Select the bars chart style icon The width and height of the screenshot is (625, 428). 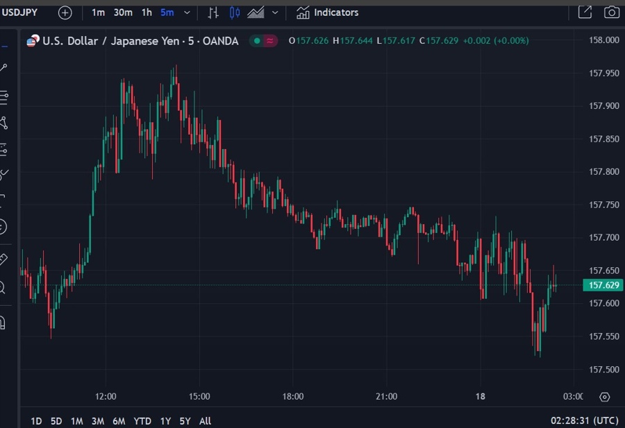pos(213,12)
